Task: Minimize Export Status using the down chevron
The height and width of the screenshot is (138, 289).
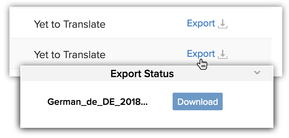Action: click(257, 73)
